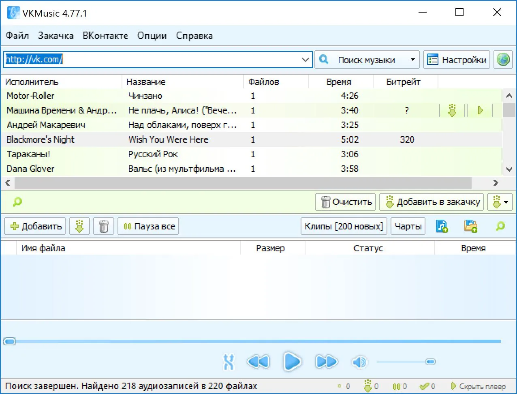Click the 'Поиск завершен' status message
The image size is (517, 394).
[x=131, y=386]
